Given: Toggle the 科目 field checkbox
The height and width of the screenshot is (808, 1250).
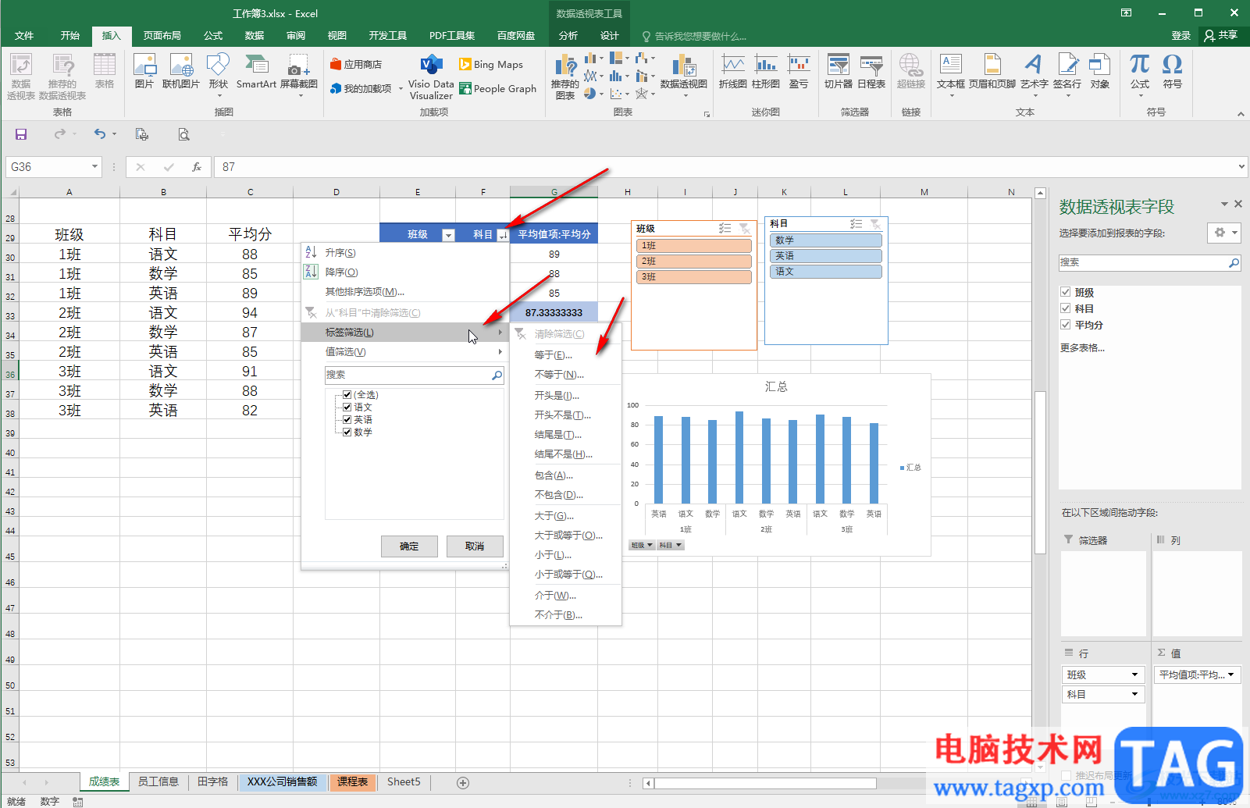Looking at the screenshot, I should [x=1066, y=308].
